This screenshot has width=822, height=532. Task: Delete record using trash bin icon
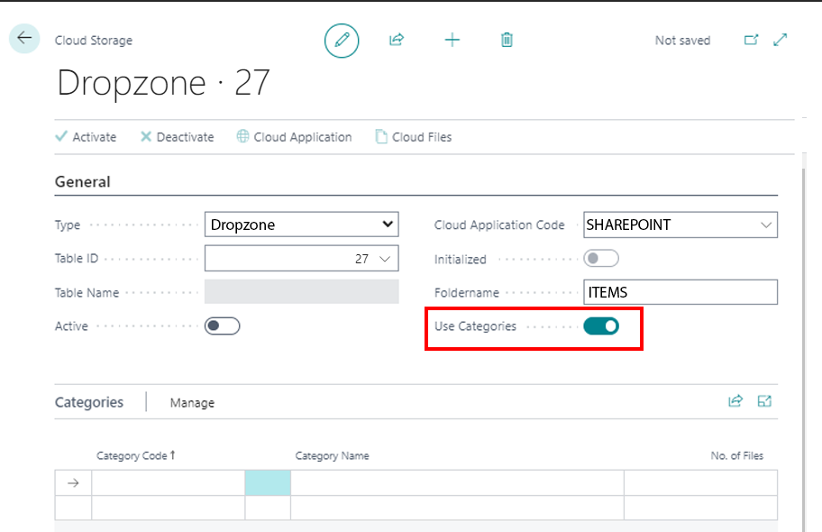pos(507,40)
